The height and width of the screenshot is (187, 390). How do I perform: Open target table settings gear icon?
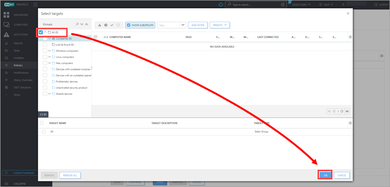tap(350, 123)
